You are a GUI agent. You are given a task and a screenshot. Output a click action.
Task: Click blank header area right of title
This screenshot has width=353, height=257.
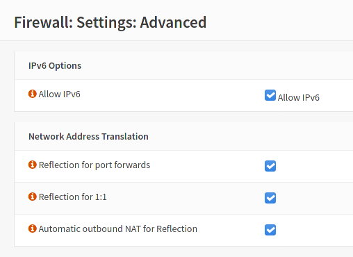tap(278, 22)
